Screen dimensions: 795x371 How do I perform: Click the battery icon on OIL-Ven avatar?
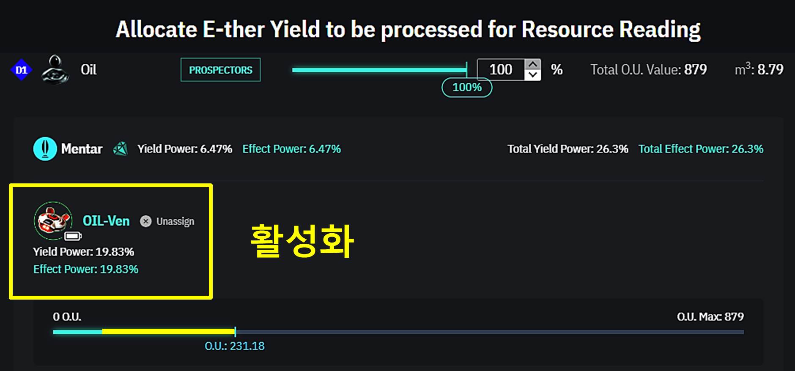(73, 236)
